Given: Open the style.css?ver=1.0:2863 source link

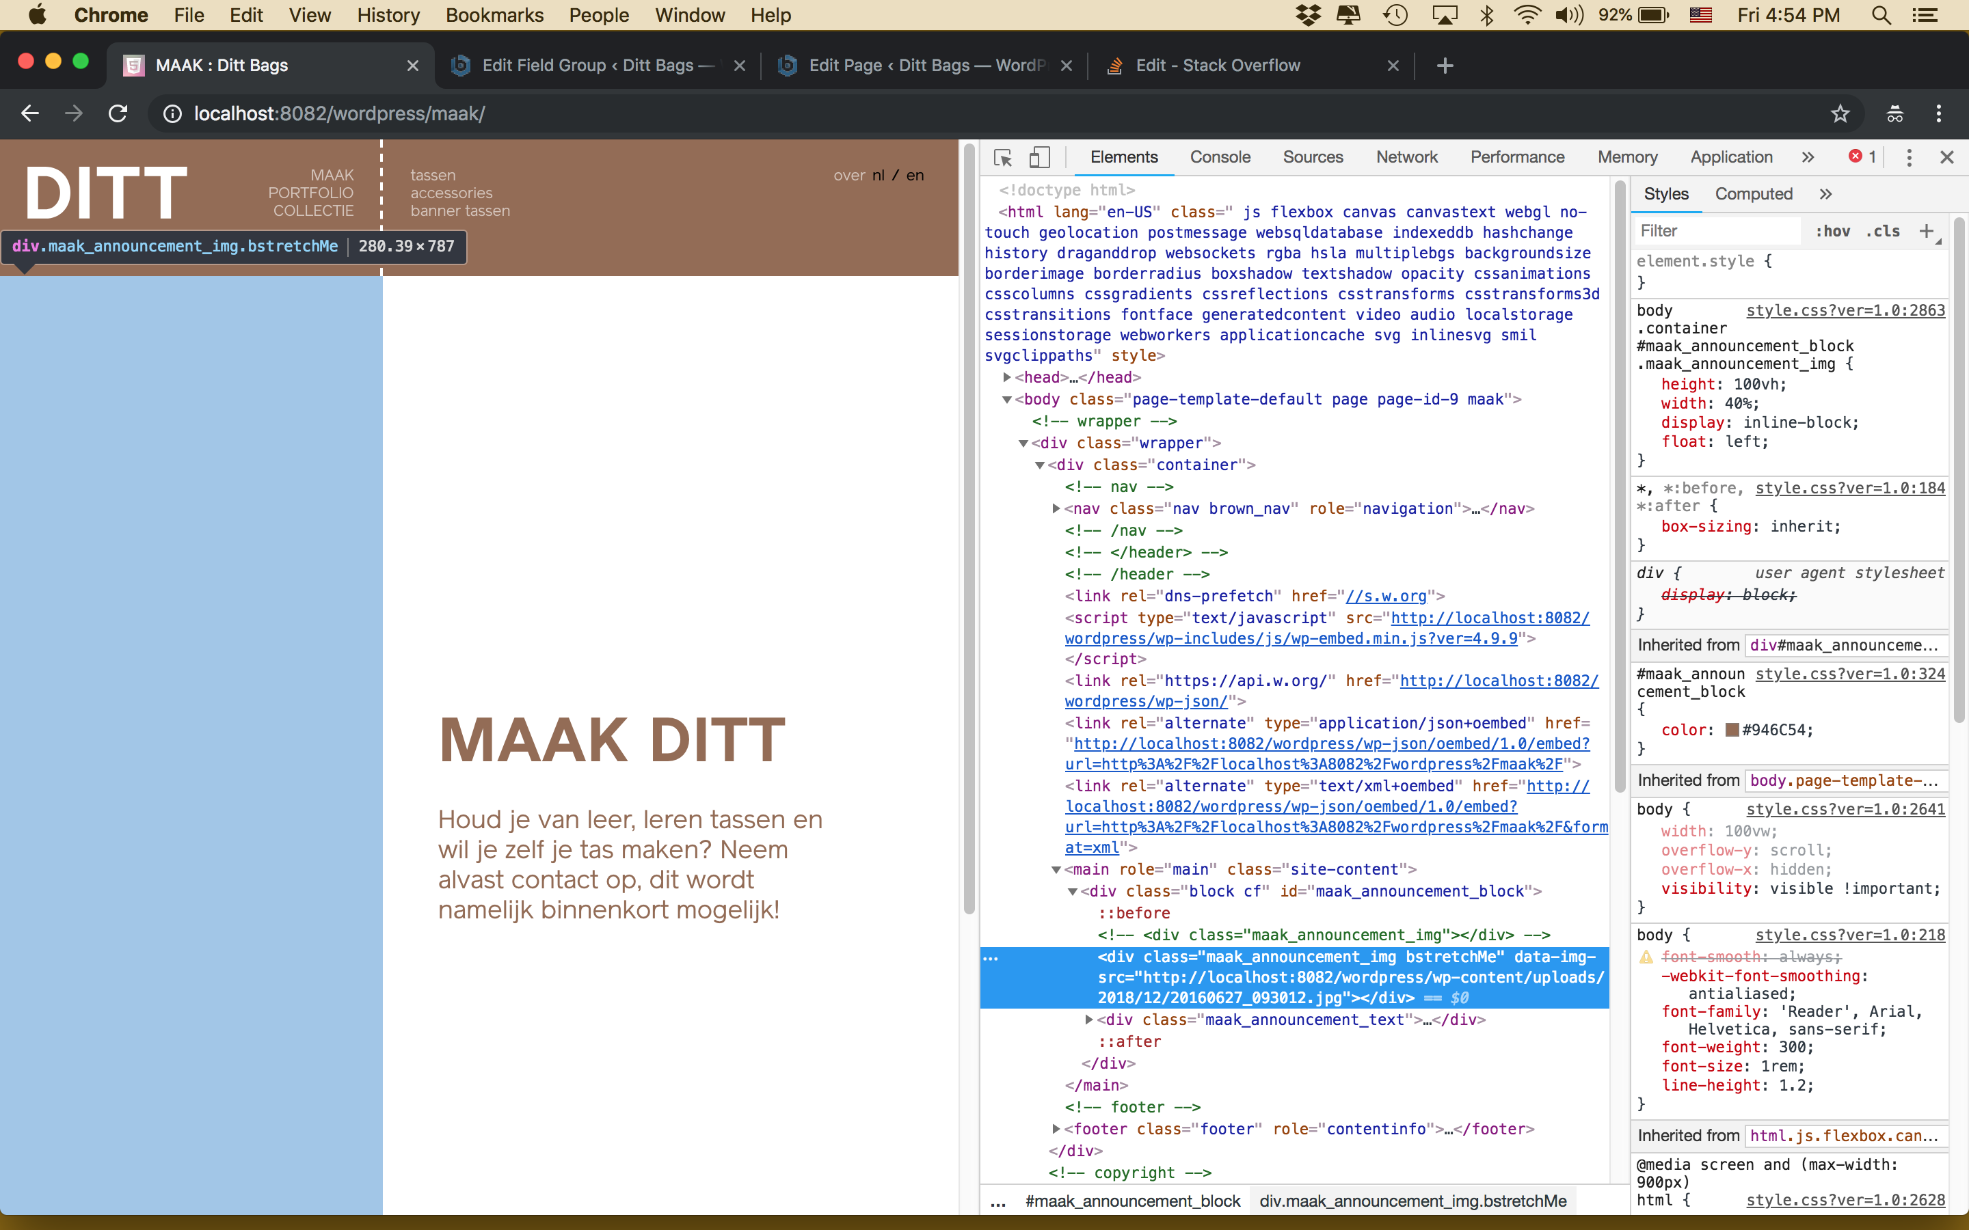Looking at the screenshot, I should [1845, 310].
